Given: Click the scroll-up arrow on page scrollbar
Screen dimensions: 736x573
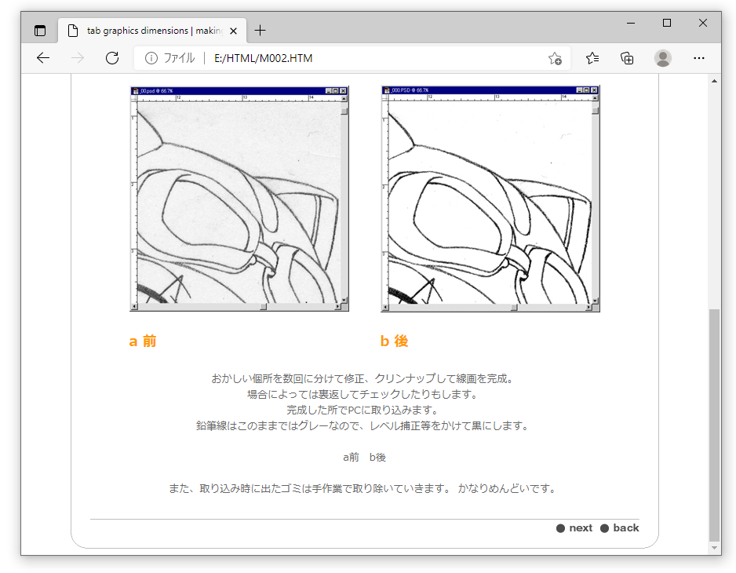Looking at the screenshot, I should [714, 81].
